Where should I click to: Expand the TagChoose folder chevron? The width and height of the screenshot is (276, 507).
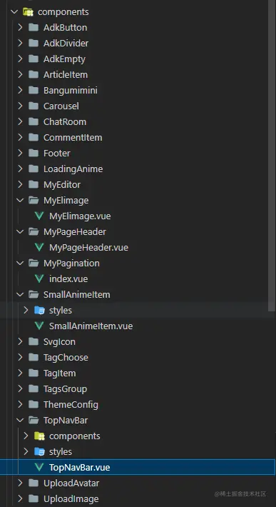coord(21,357)
